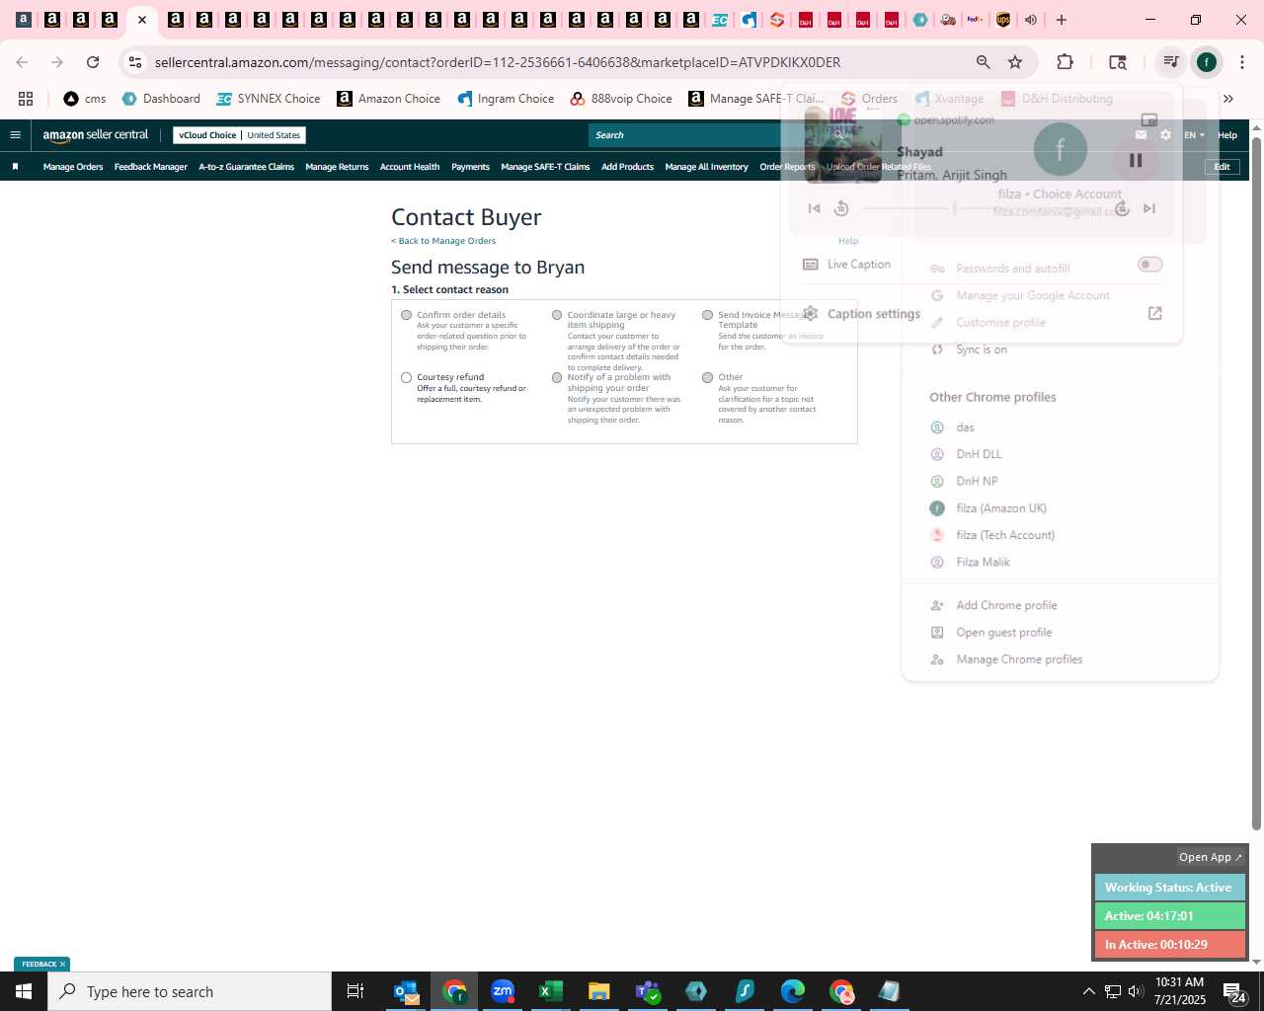Switch to the das Chrome profile
The image size is (1264, 1011).
click(x=1060, y=428)
